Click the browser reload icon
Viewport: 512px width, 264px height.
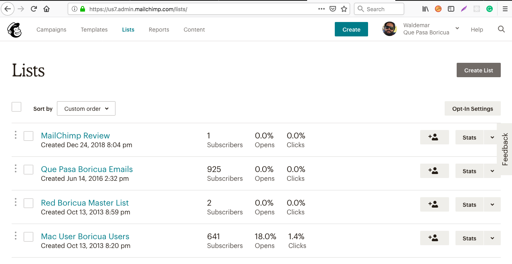pos(34,9)
